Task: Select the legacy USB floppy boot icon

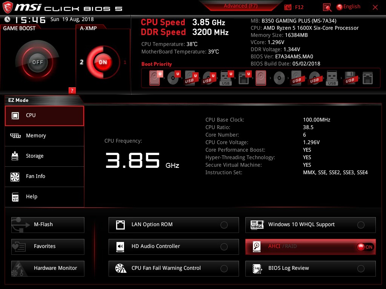Action: 350,78
